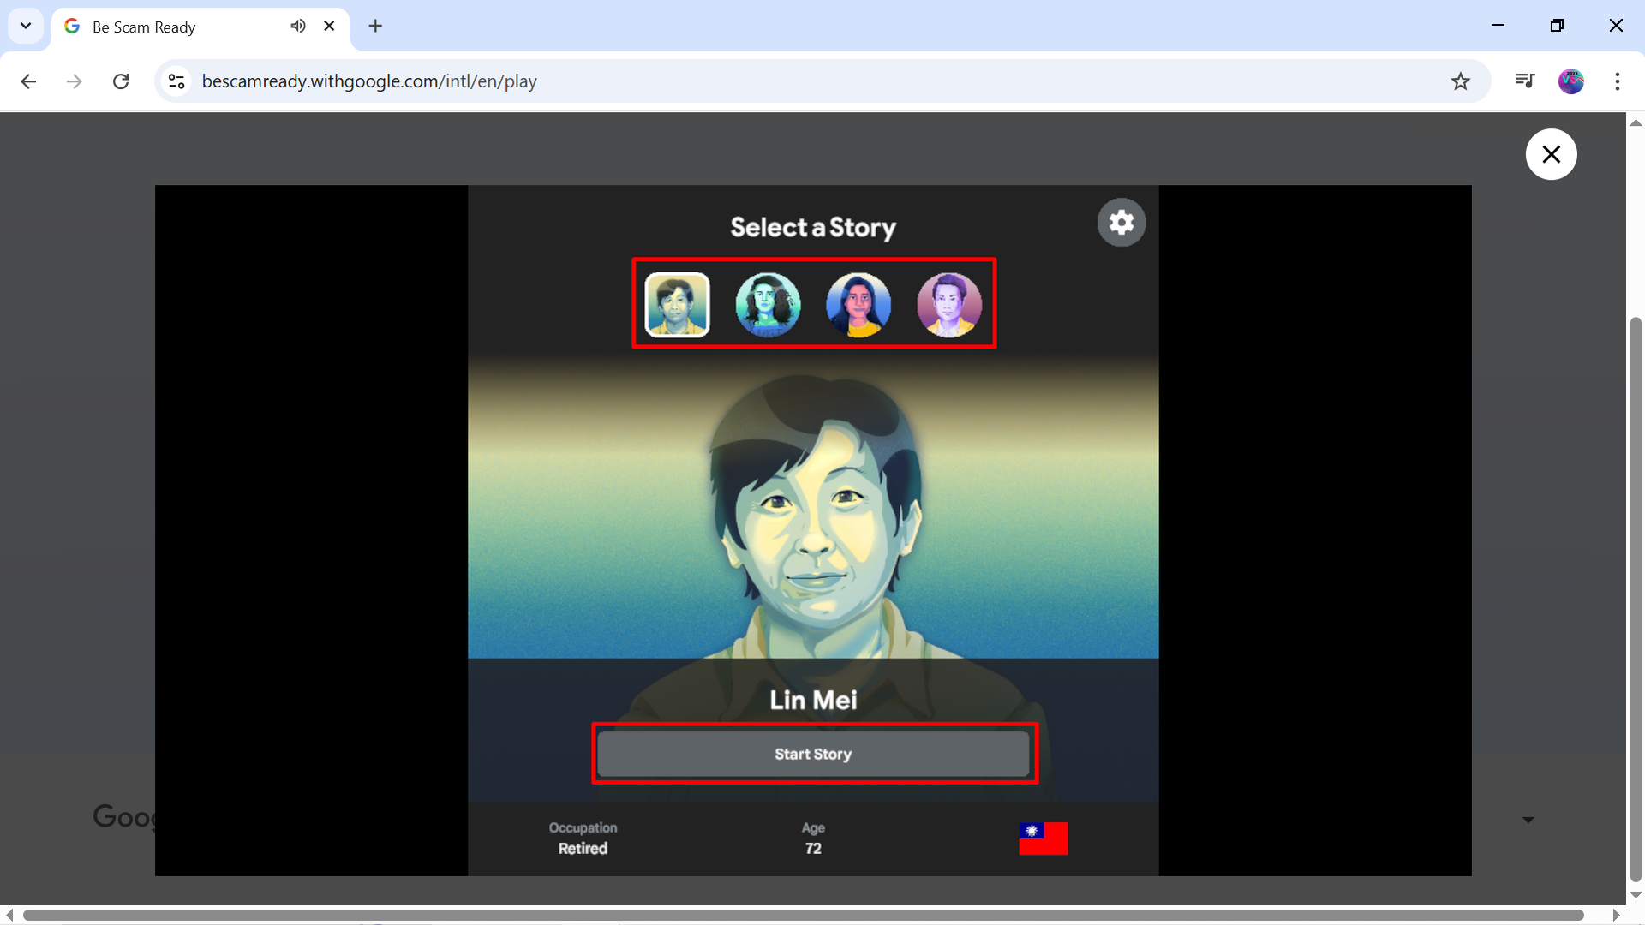Open the game settings gear

click(x=1122, y=223)
